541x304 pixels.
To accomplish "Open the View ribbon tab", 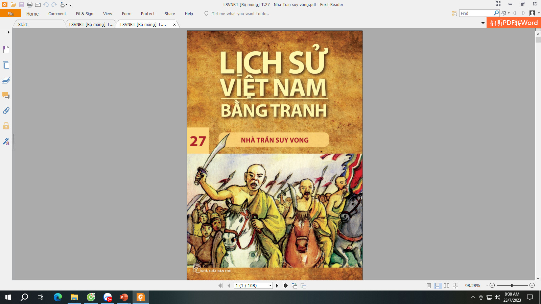I will coord(108,14).
